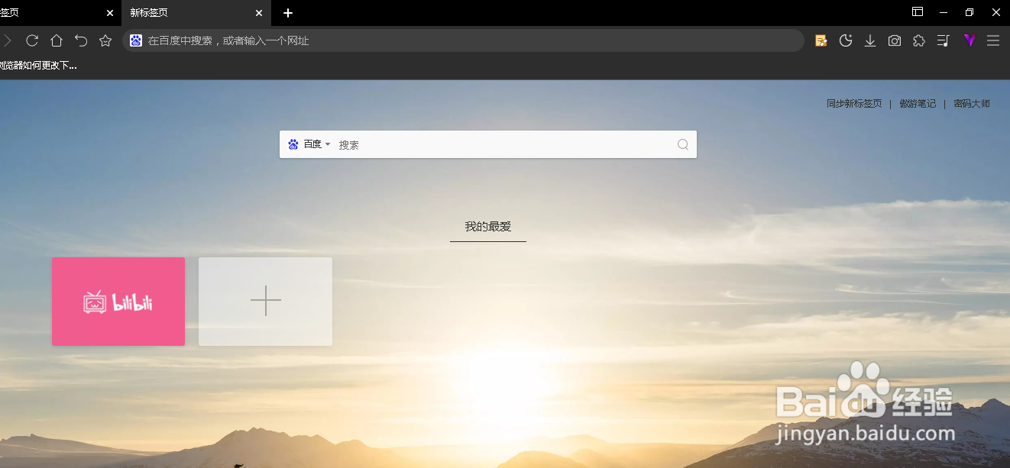
Task: Open the reading list icon
Action: 944,40
